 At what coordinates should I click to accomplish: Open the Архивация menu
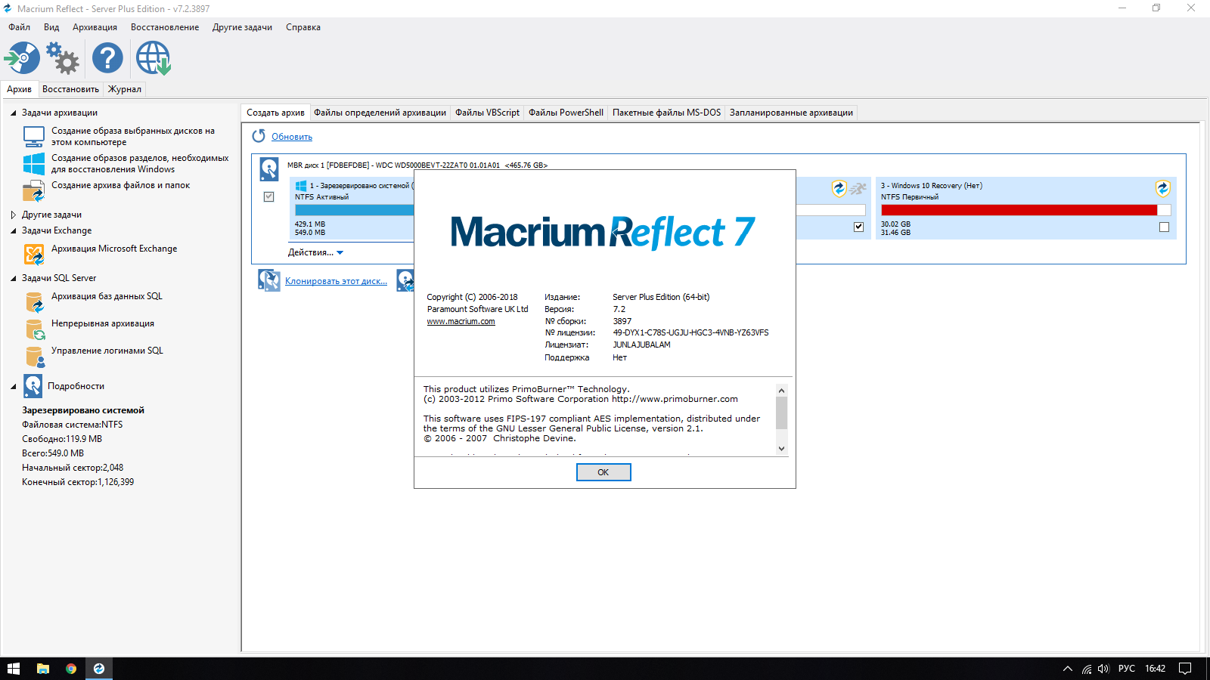click(x=95, y=27)
